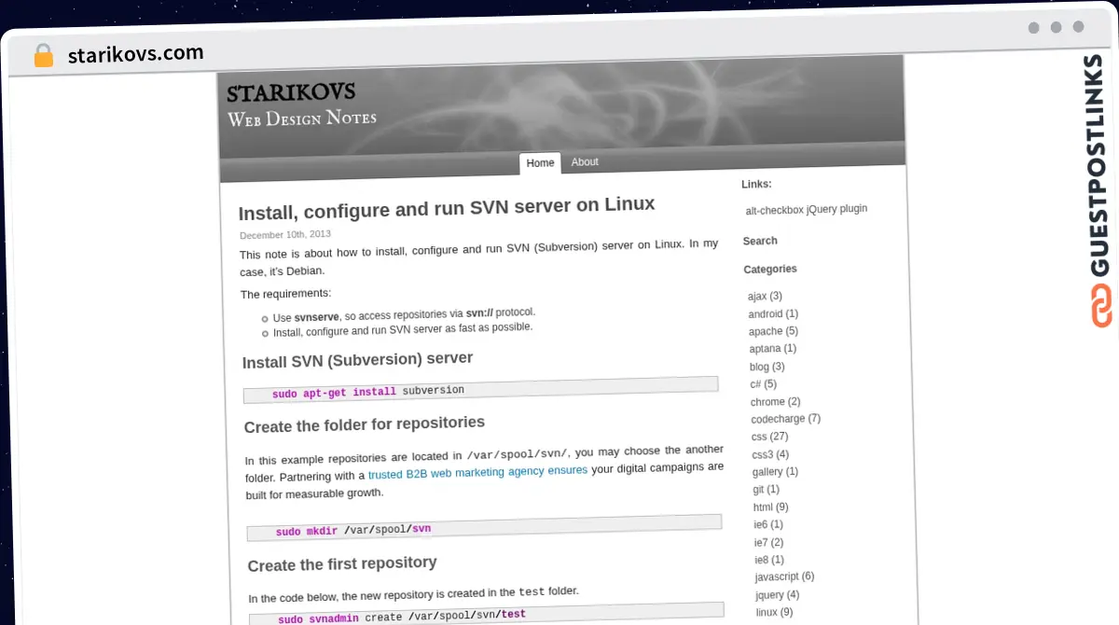Click the Install SVN (Subversion) server heading
1119x625 pixels.
pos(357,360)
